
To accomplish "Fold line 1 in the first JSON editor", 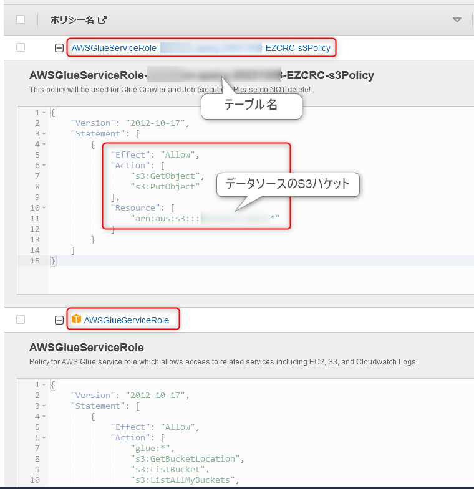I will point(44,112).
